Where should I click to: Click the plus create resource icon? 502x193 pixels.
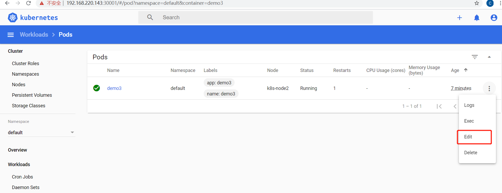click(x=459, y=18)
